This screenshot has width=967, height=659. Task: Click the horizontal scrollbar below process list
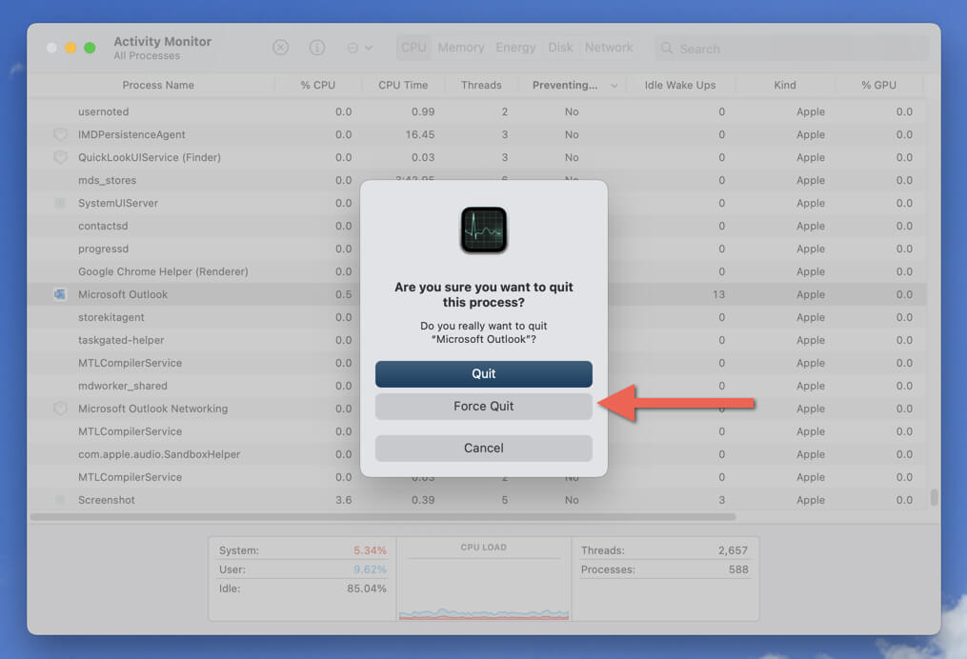(382, 517)
